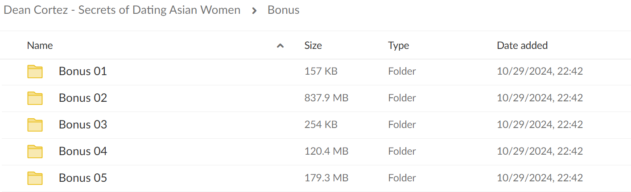Open the Bonus 05 folder icon

pyautogui.click(x=35, y=178)
